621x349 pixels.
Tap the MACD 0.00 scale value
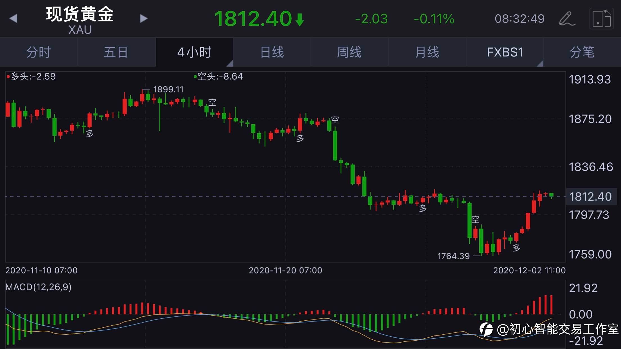point(580,314)
